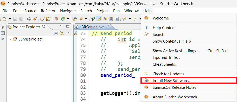The height and width of the screenshot is (102, 237).
Task: Click the @ Javadoc icon in the left trim bar
Action: (3, 39)
